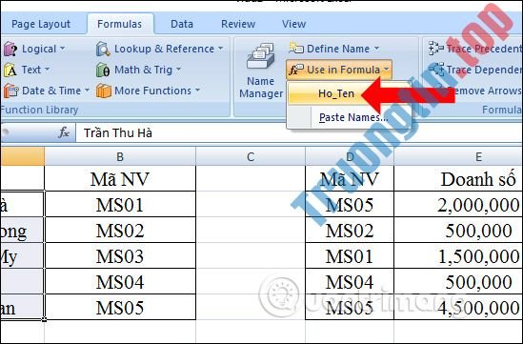This screenshot has width=523, height=344.
Task: Click the Date & Time calendar icon
Action: [x=11, y=91]
